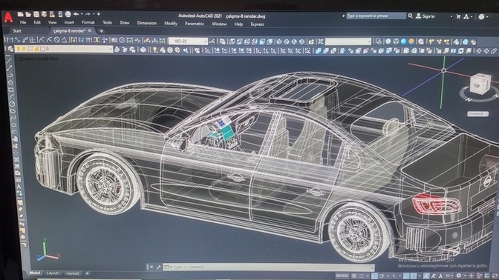
Task: Click the TOP face of ViewCube
Action: [477, 85]
